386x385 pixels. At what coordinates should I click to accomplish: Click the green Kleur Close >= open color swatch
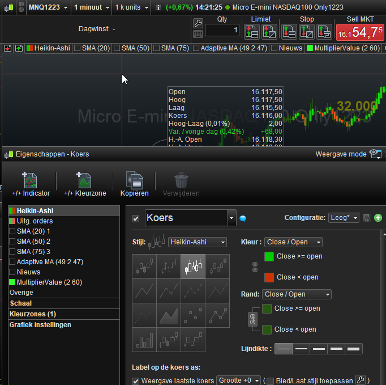coord(269,256)
